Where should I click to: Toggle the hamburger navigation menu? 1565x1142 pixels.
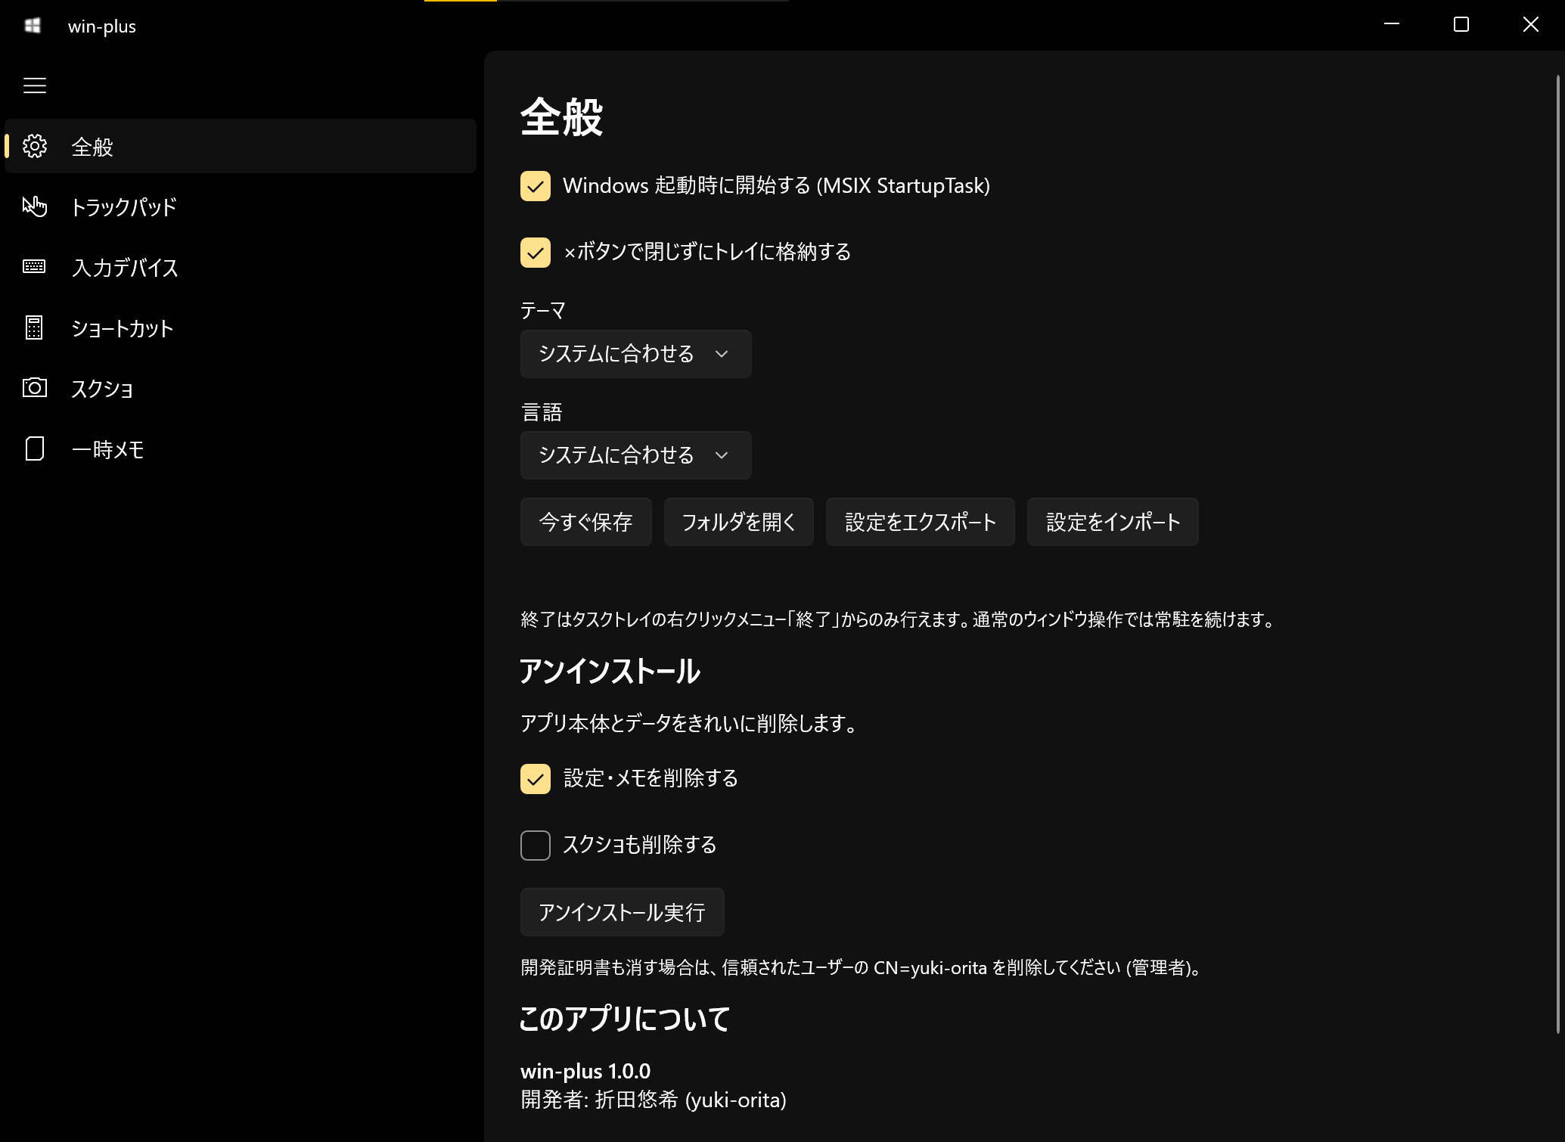[35, 85]
